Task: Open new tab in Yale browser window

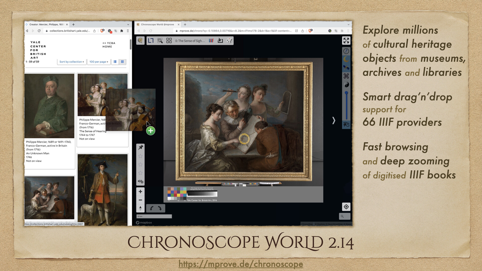Action: coord(73,24)
